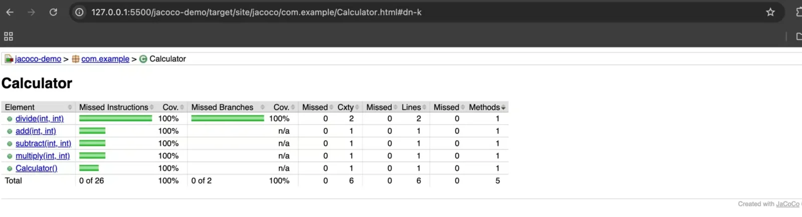
Task: Sort table by Methods column header
Action: click(484, 107)
